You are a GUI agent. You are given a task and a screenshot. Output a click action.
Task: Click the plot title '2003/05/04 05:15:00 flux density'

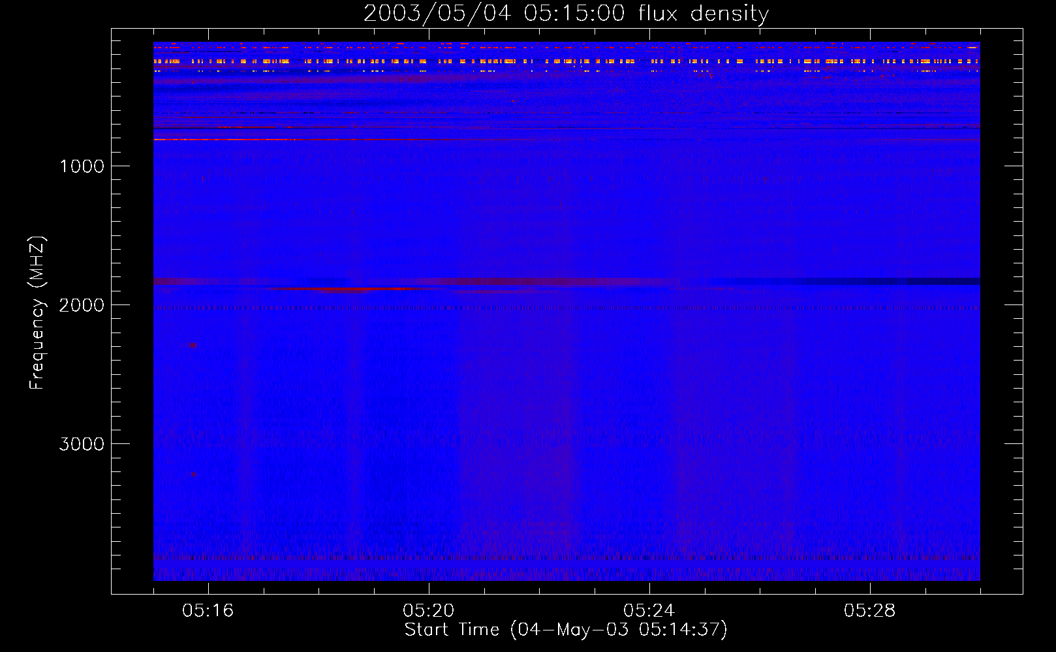(566, 14)
